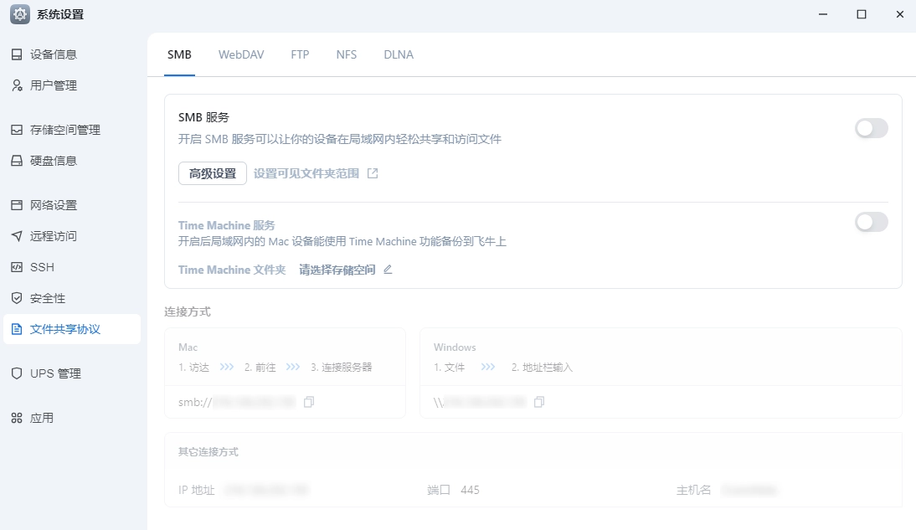
Task: Toggle the Time Machine 服务 switch
Action: click(x=871, y=222)
